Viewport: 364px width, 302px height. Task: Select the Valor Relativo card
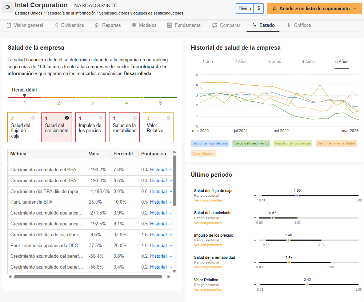tap(158, 127)
